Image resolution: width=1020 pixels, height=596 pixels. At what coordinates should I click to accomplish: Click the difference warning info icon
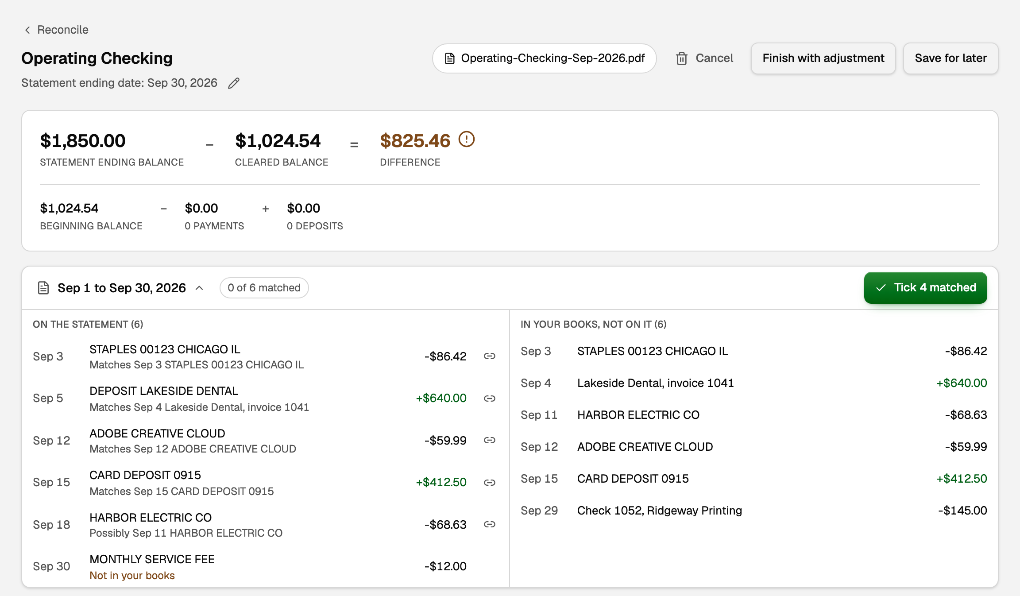point(467,139)
